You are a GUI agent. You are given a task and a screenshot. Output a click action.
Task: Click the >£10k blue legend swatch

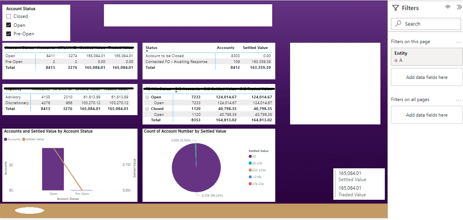click(x=250, y=177)
